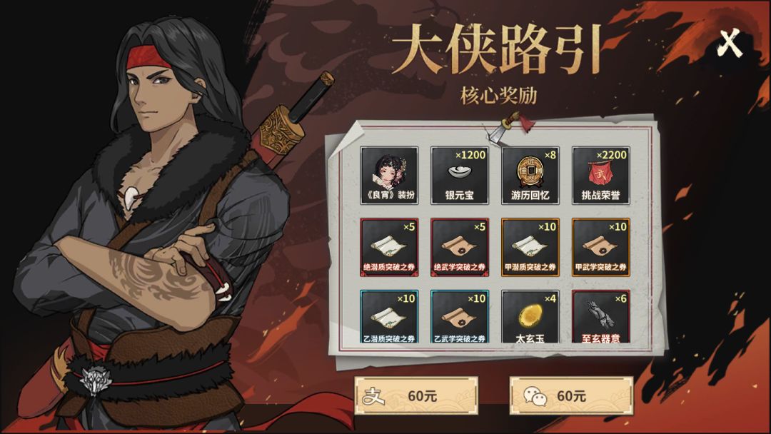
Task: Click the 至玄器意 x6 item icon
Action: 601,316
